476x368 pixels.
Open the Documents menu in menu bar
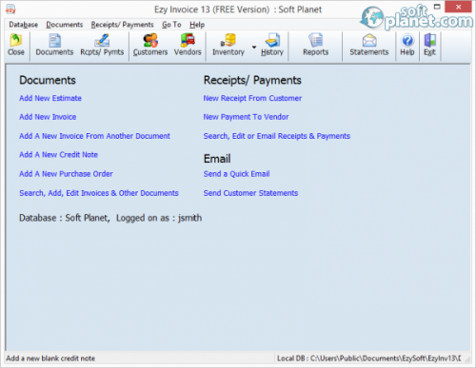[65, 25]
